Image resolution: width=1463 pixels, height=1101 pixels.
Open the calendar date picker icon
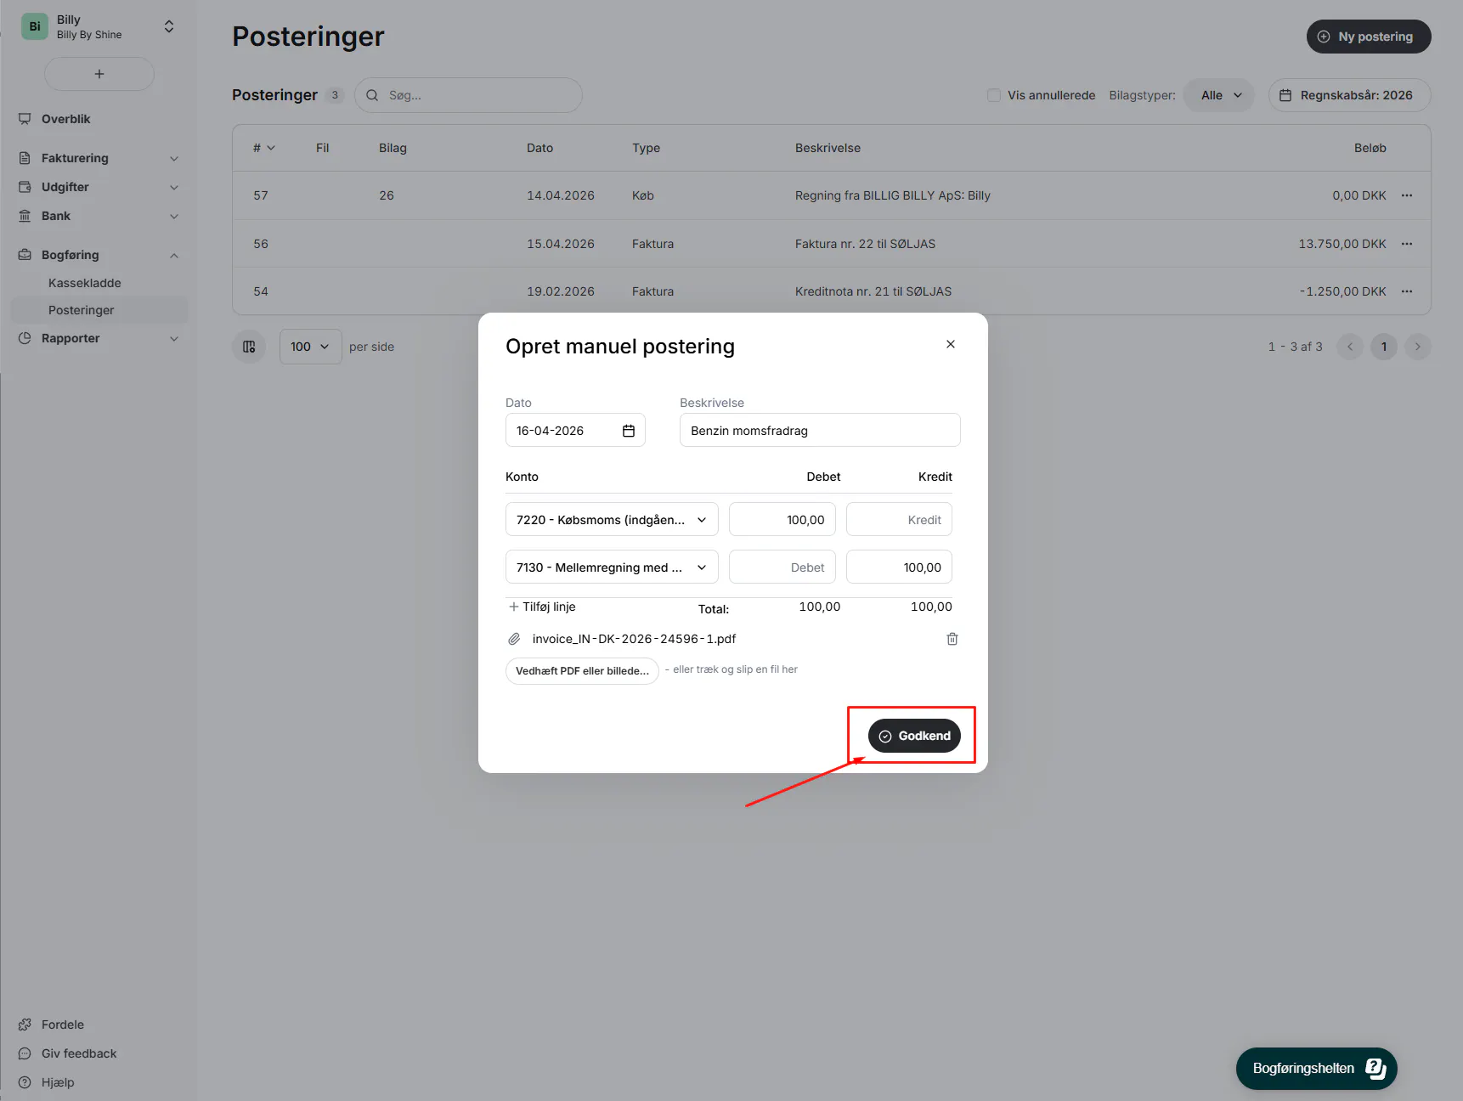tap(629, 431)
